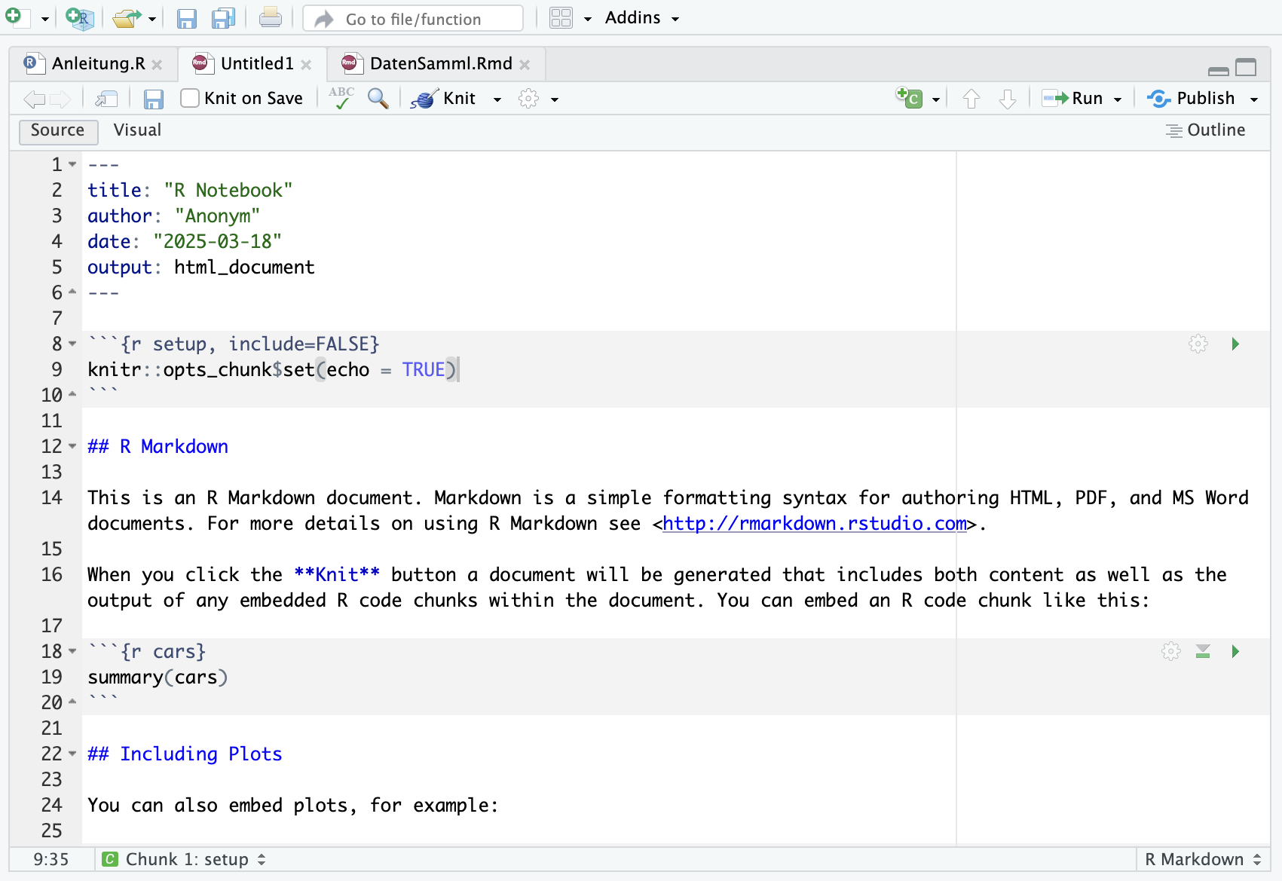1282x881 pixels.
Task: Click the Find/Replace magnifier icon
Action: 378,98
